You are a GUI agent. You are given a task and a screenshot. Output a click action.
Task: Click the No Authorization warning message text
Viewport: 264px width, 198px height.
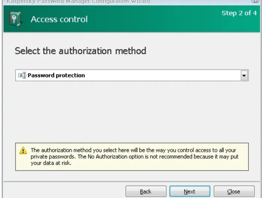point(134,157)
